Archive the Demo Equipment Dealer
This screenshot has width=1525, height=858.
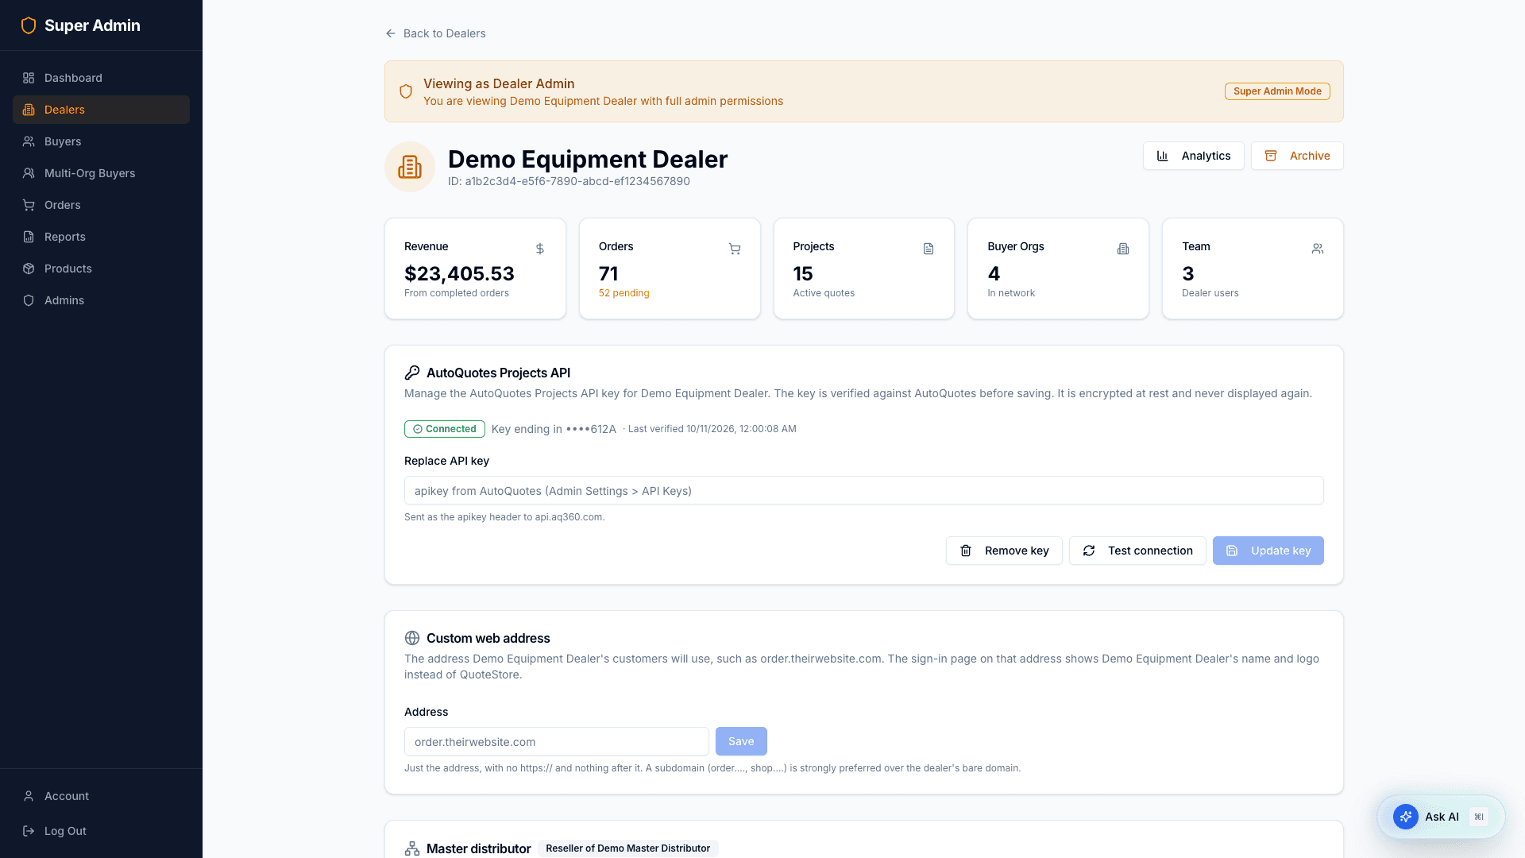1297,156
